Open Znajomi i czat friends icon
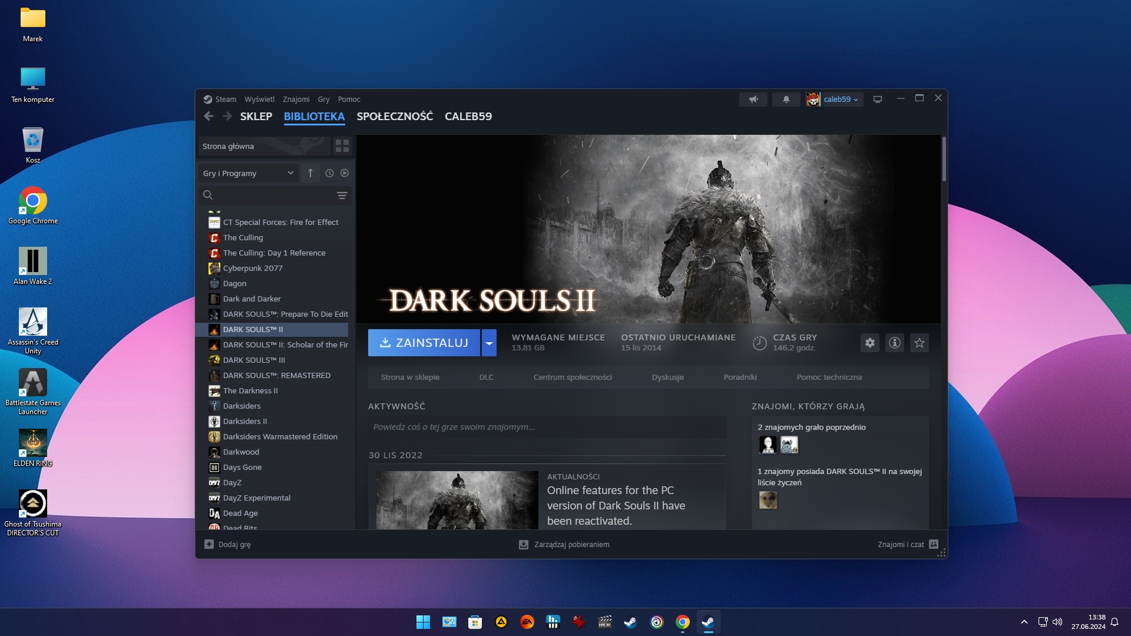 (934, 544)
